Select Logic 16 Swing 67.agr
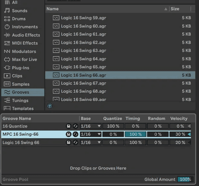The width and height of the screenshot is (199, 186). tap(120, 83)
